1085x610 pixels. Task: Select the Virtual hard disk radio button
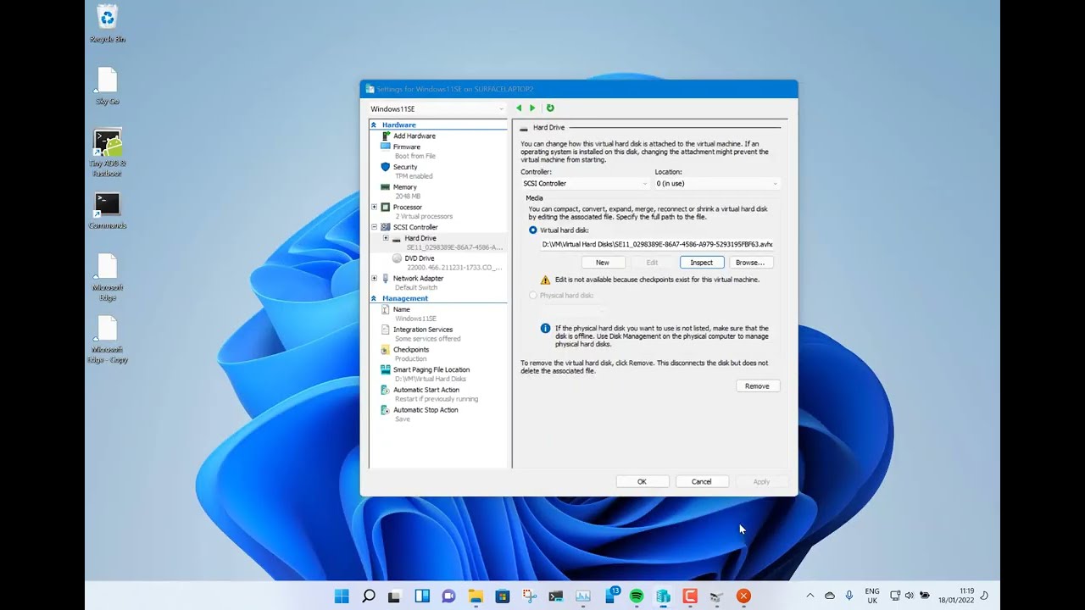[533, 230]
